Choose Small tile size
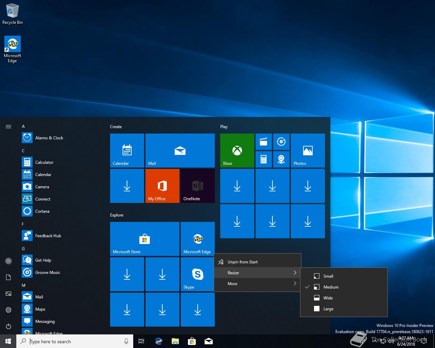 tap(344, 276)
